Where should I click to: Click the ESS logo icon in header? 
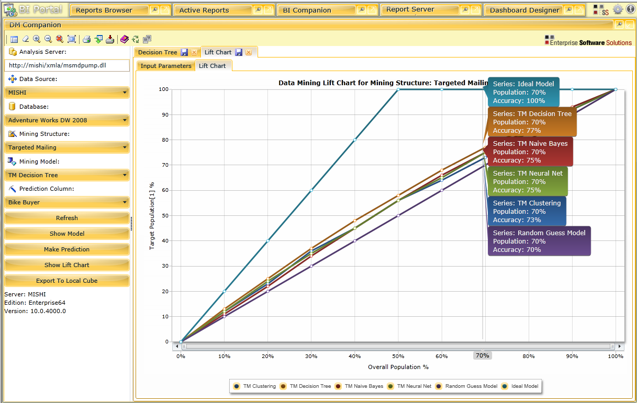click(x=601, y=9)
